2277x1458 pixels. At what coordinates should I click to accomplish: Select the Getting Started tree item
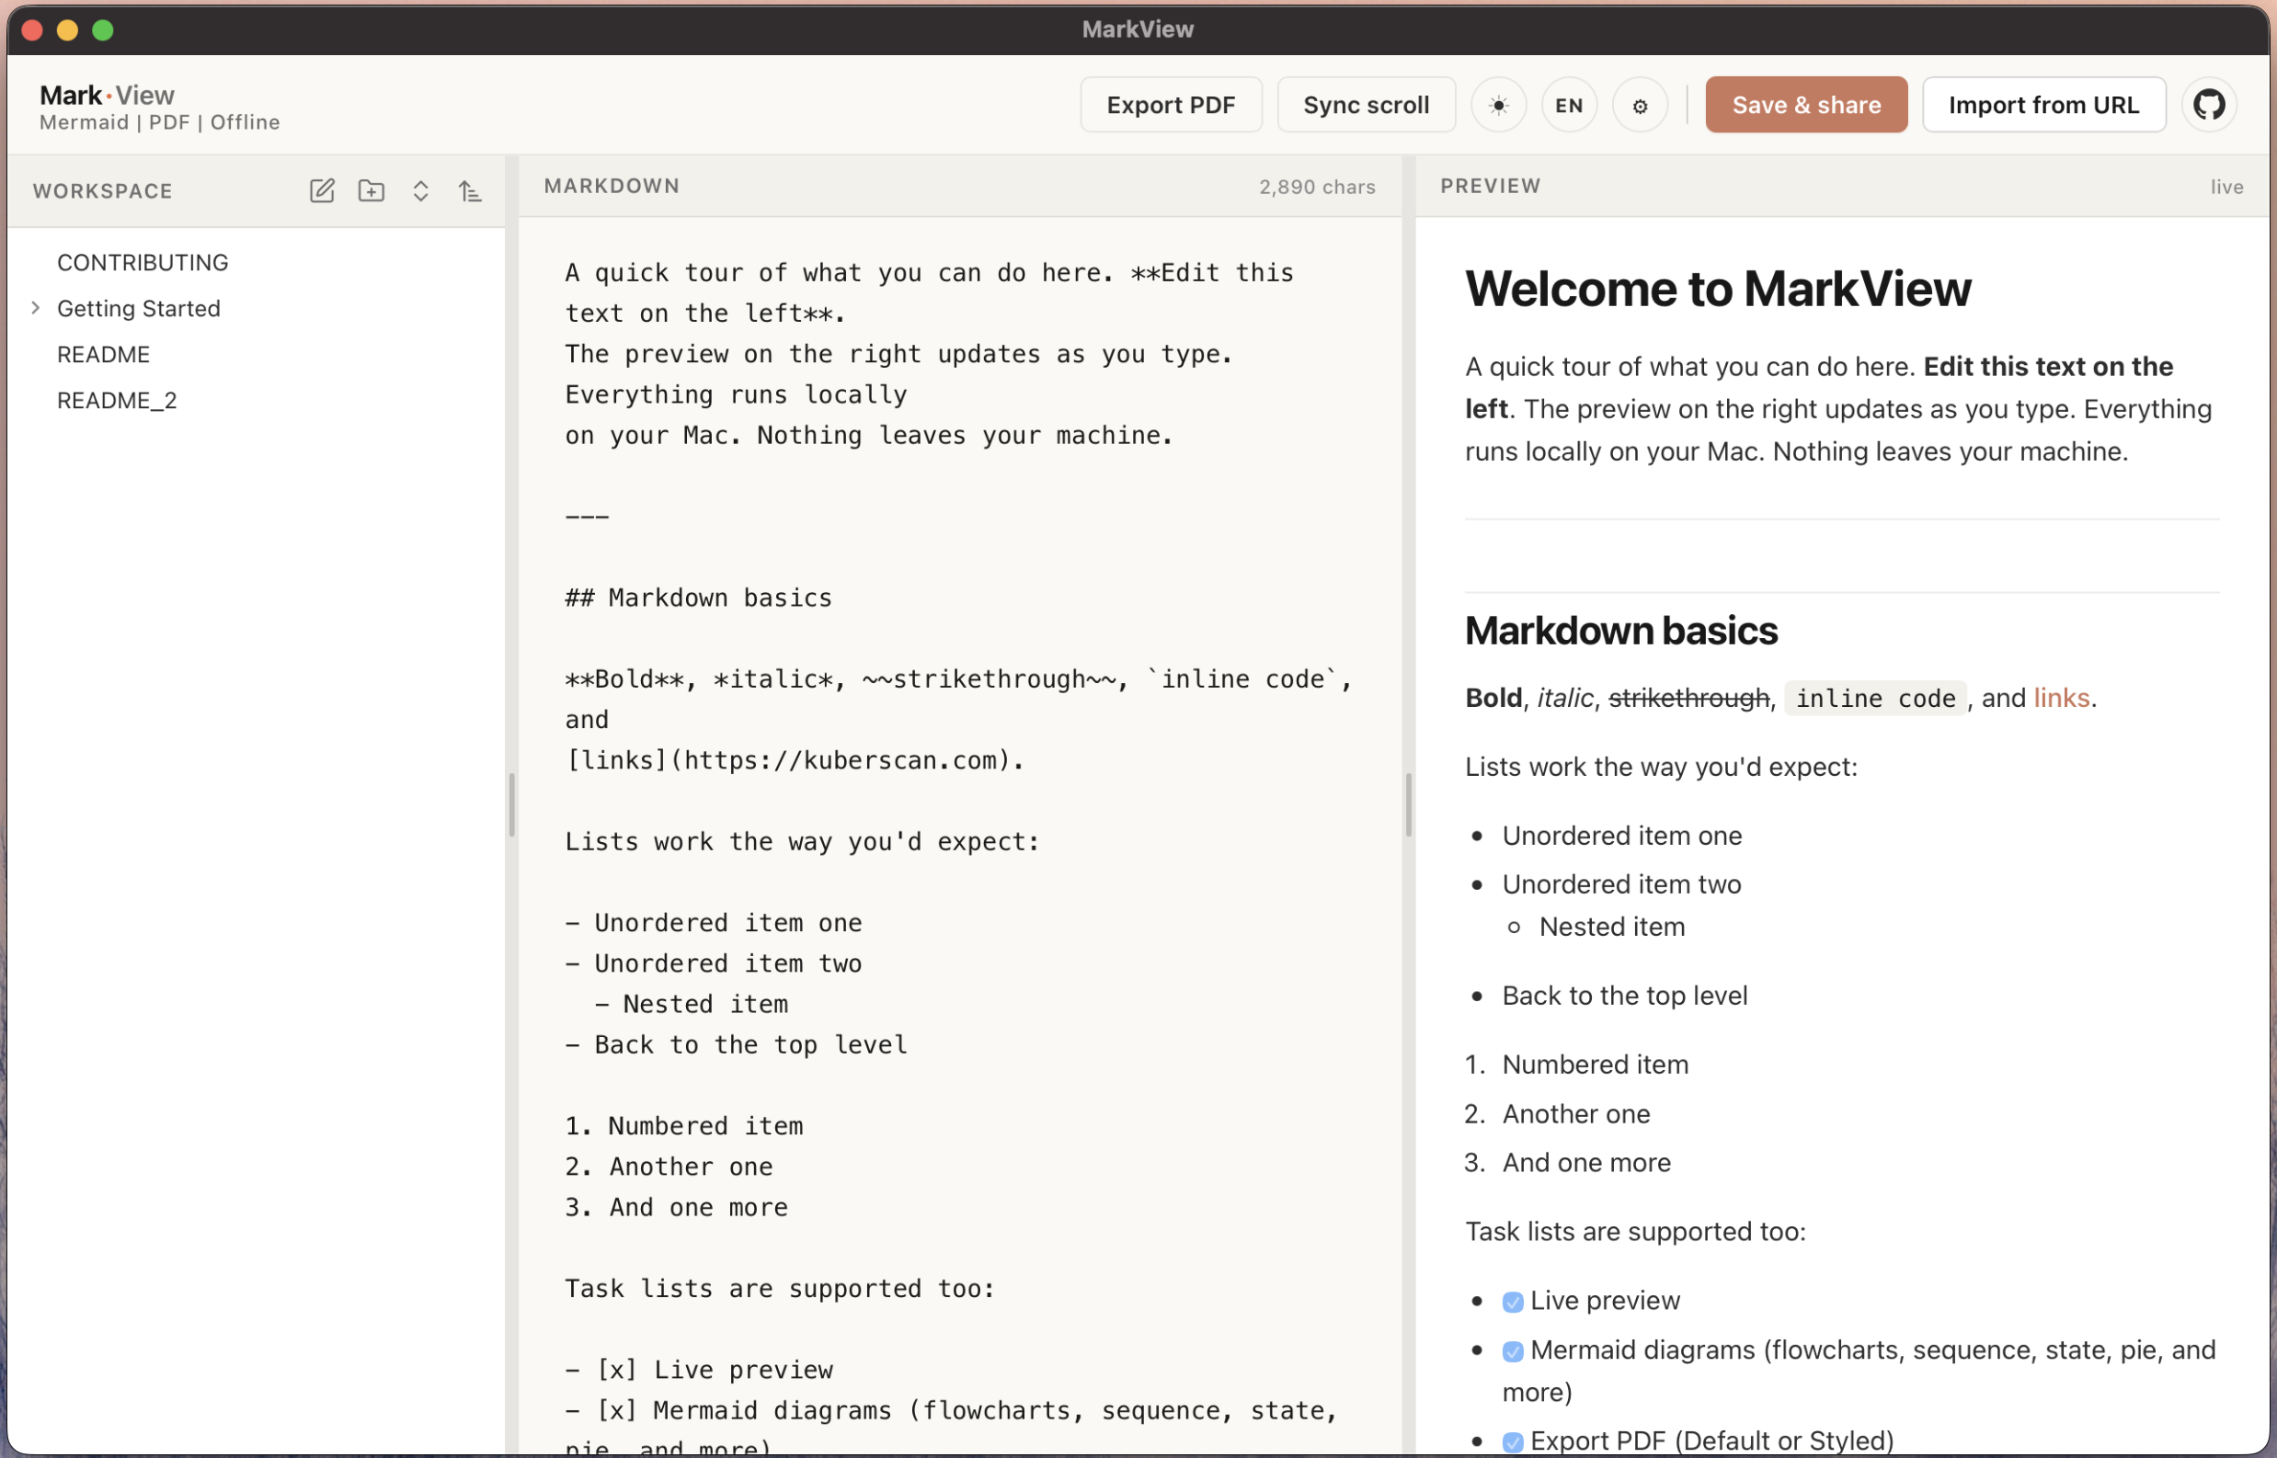click(138, 309)
